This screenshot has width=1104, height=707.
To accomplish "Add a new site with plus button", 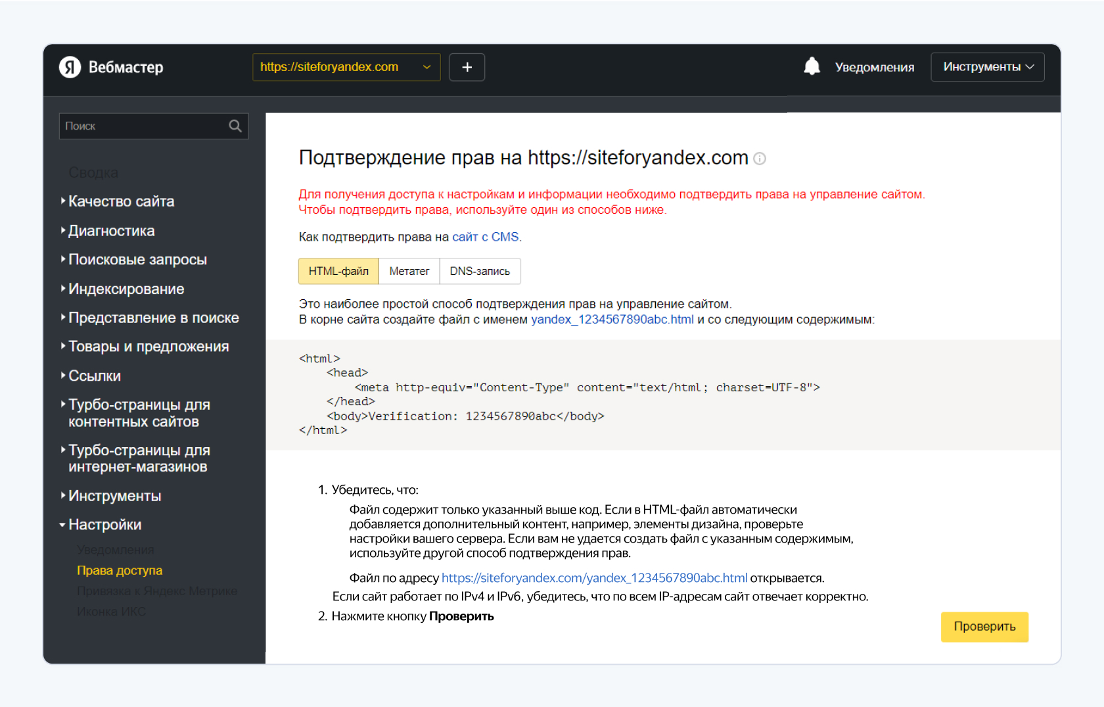I will coord(467,67).
